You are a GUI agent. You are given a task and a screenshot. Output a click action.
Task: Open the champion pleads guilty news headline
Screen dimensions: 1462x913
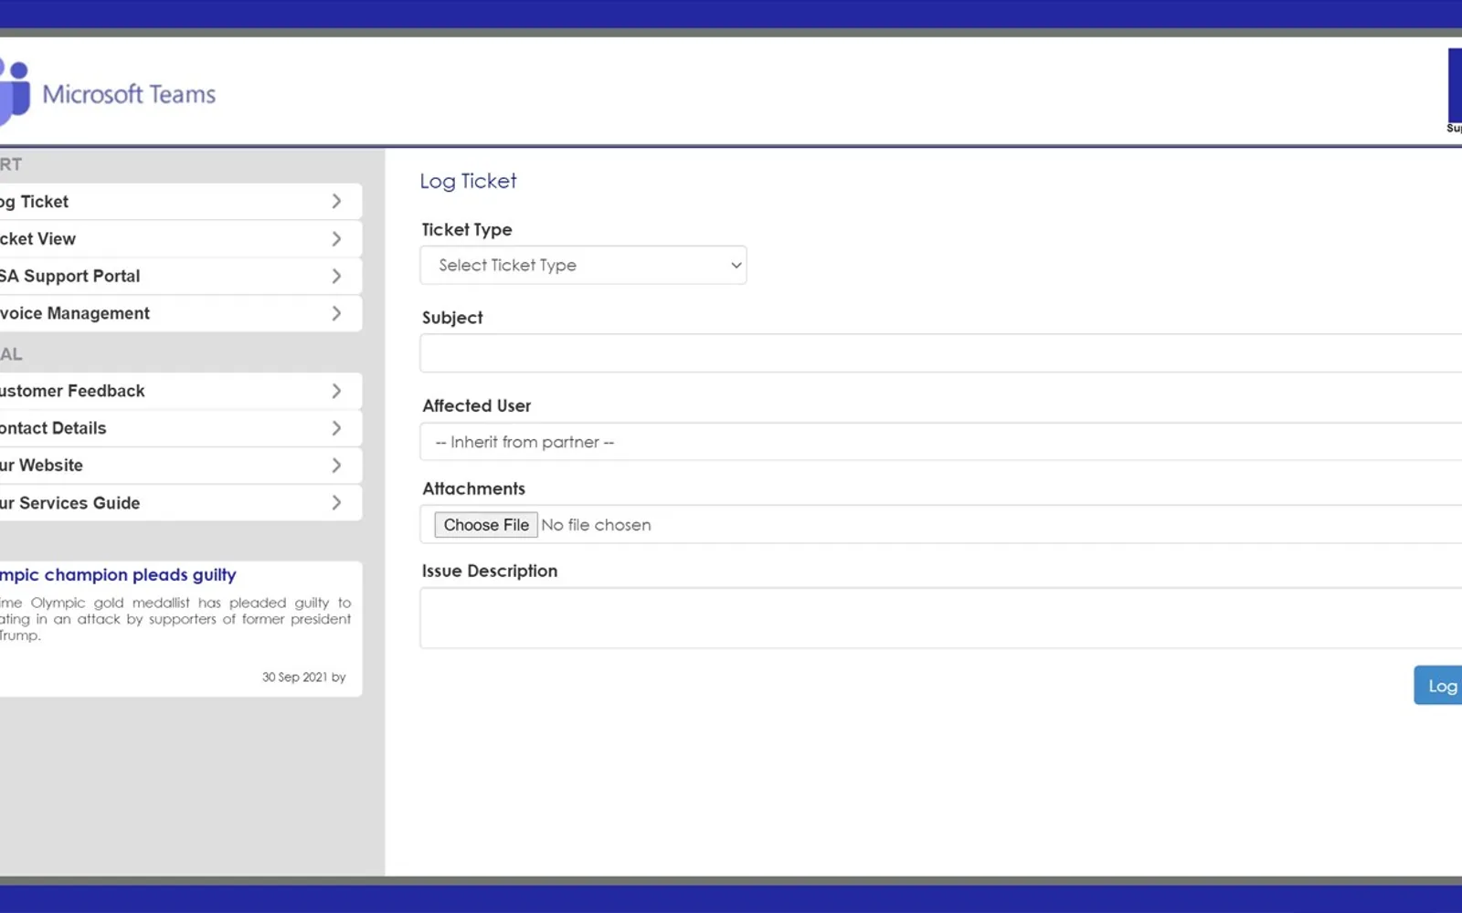click(x=118, y=575)
